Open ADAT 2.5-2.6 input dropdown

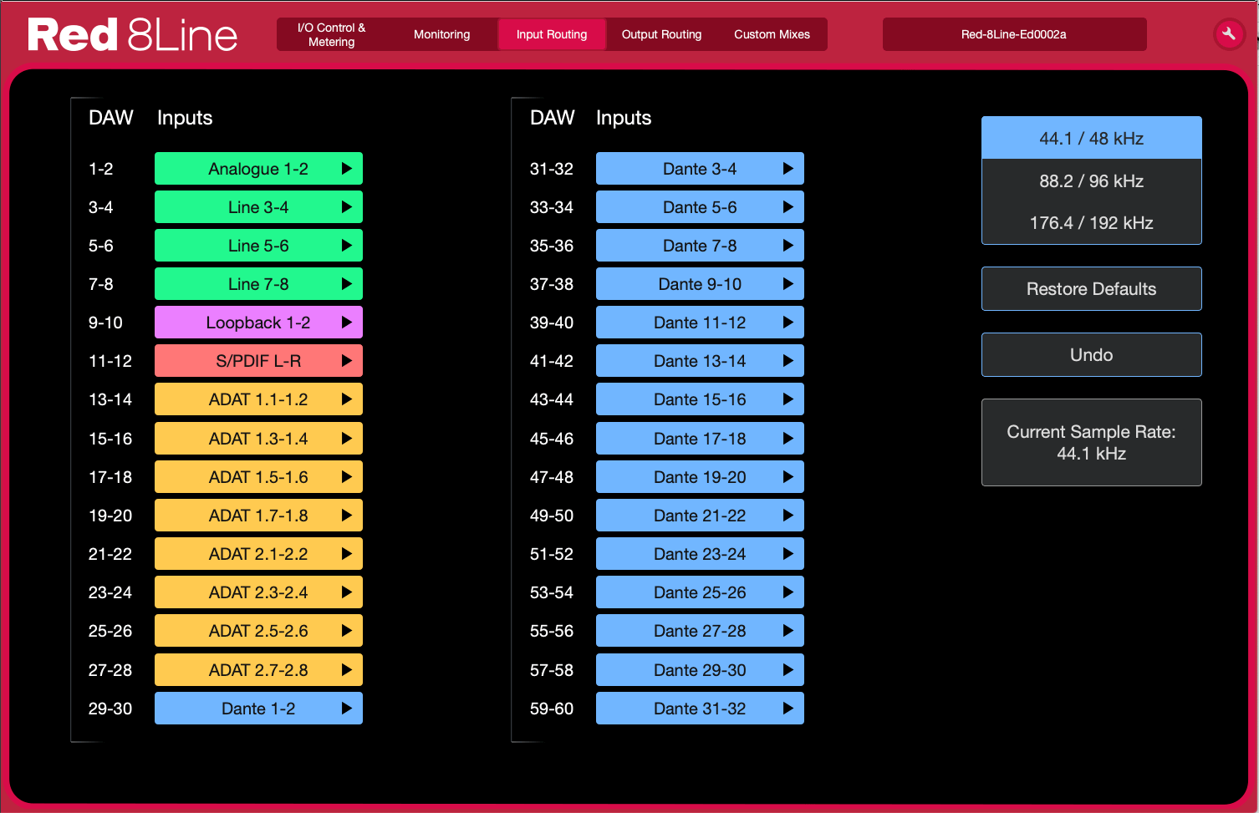pos(258,631)
